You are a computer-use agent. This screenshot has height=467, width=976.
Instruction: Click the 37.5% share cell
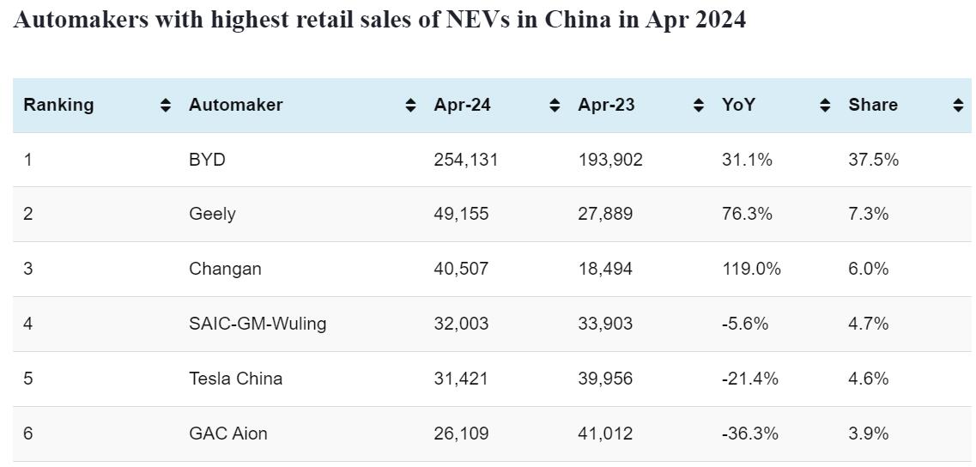(x=873, y=160)
